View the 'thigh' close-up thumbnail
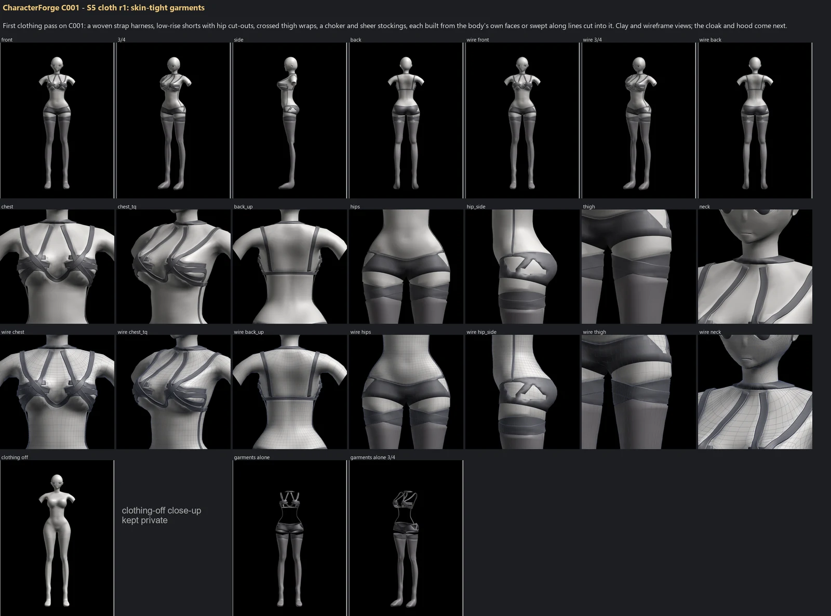This screenshot has height=616, width=831. (x=639, y=266)
